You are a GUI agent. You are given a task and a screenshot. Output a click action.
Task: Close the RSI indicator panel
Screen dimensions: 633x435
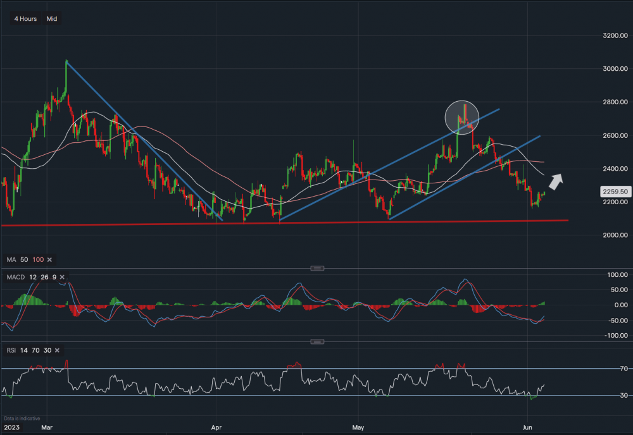pos(58,350)
